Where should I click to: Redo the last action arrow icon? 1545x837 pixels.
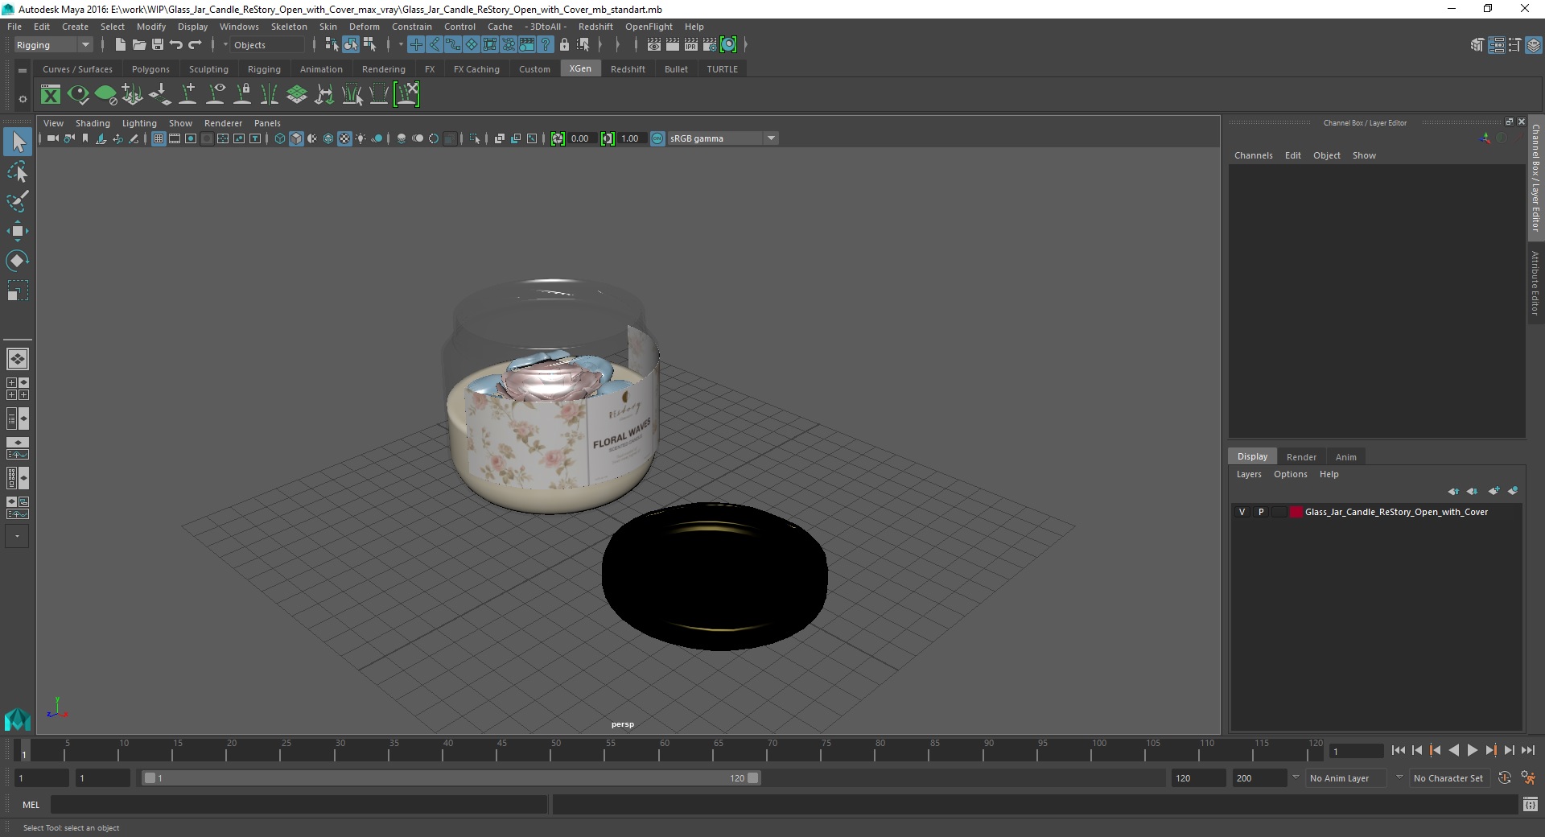[195, 45]
